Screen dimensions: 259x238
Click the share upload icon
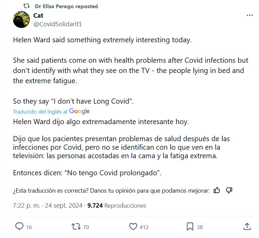click(247, 226)
